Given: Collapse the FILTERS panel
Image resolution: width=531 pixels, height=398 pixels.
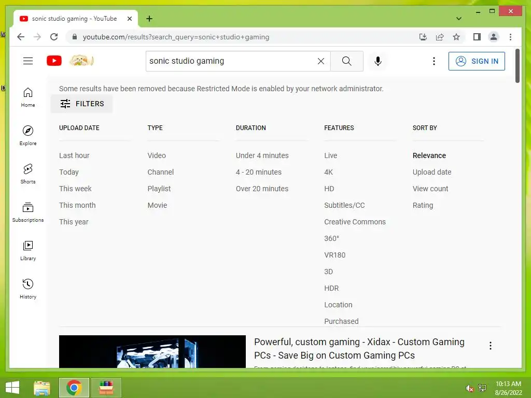Looking at the screenshot, I should click(x=82, y=104).
